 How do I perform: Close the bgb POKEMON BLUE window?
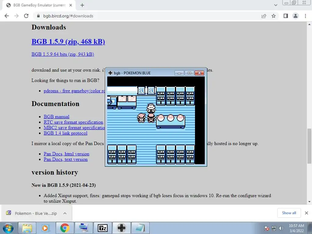199,73
